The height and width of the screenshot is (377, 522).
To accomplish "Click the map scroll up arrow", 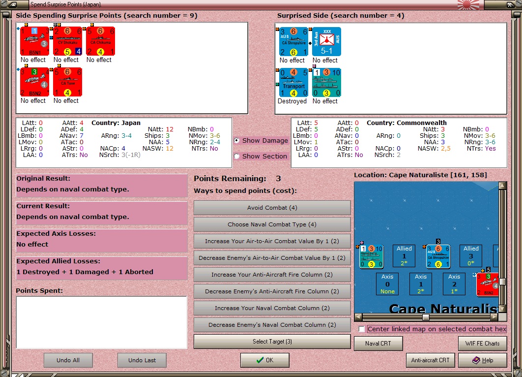I will 502,186.
